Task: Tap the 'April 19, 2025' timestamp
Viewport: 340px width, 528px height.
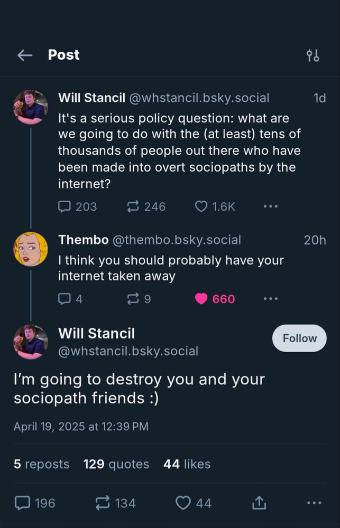Action: [80, 426]
